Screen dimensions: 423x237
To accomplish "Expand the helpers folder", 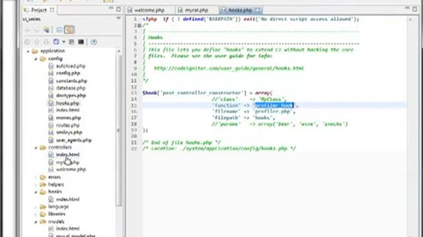I will pyautogui.click(x=36, y=184).
